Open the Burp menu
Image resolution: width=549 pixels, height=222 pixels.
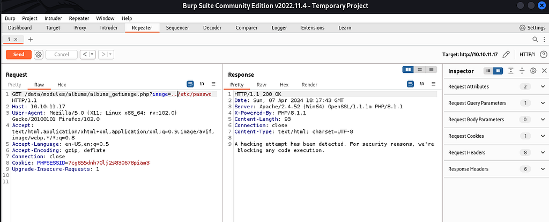(x=10, y=18)
